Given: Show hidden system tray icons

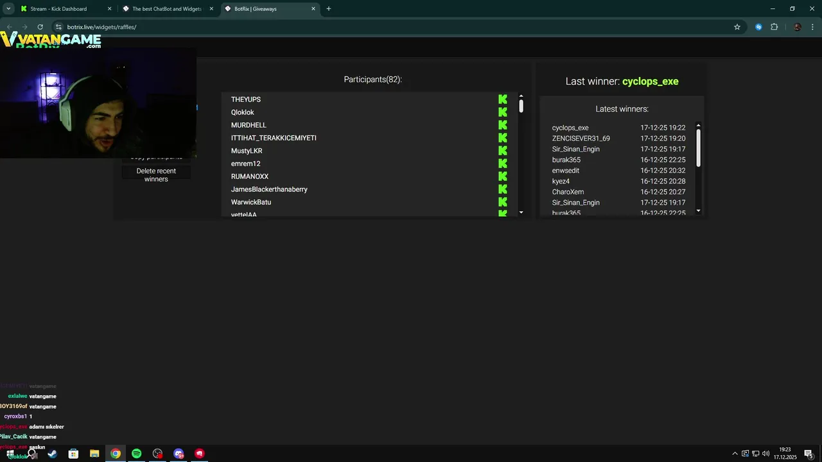Looking at the screenshot, I should coord(735,454).
